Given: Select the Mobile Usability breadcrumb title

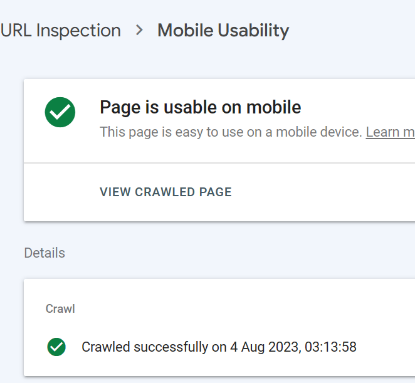Looking at the screenshot, I should pyautogui.click(x=223, y=30).
